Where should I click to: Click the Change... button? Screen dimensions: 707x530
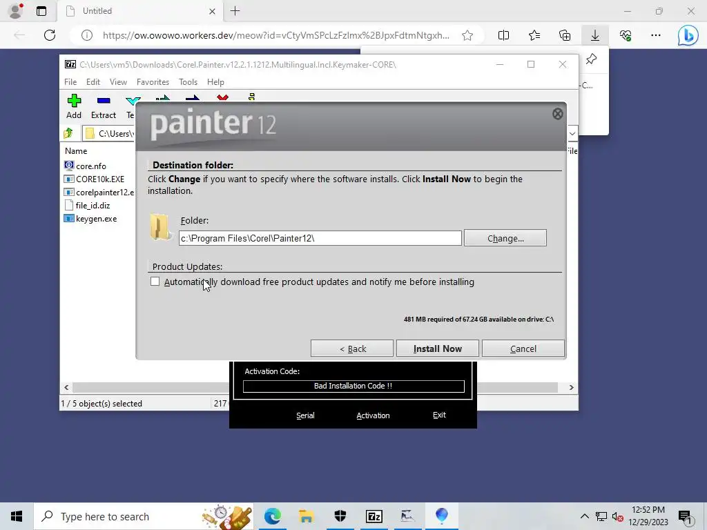click(505, 238)
